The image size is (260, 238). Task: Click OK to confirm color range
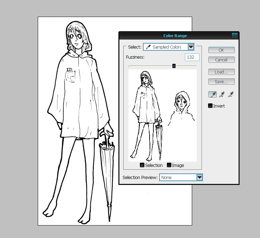221,50
